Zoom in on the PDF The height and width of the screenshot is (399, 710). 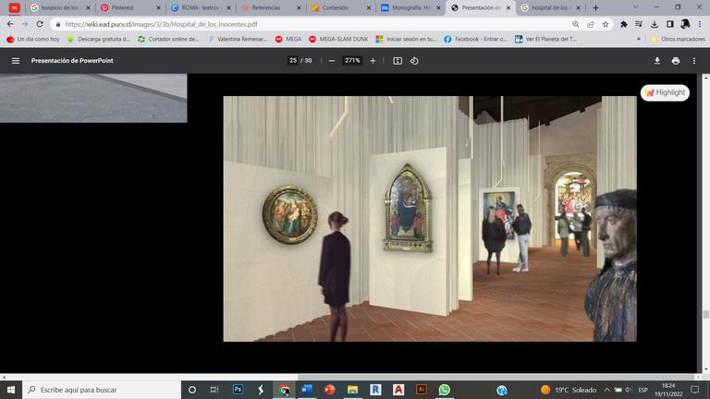pos(373,61)
